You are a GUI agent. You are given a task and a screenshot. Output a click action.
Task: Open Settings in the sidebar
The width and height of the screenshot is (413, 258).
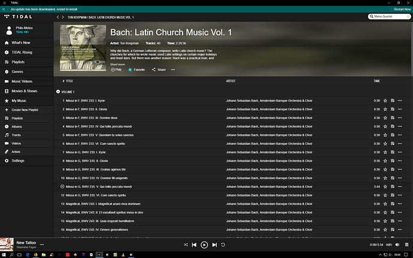tap(18, 161)
